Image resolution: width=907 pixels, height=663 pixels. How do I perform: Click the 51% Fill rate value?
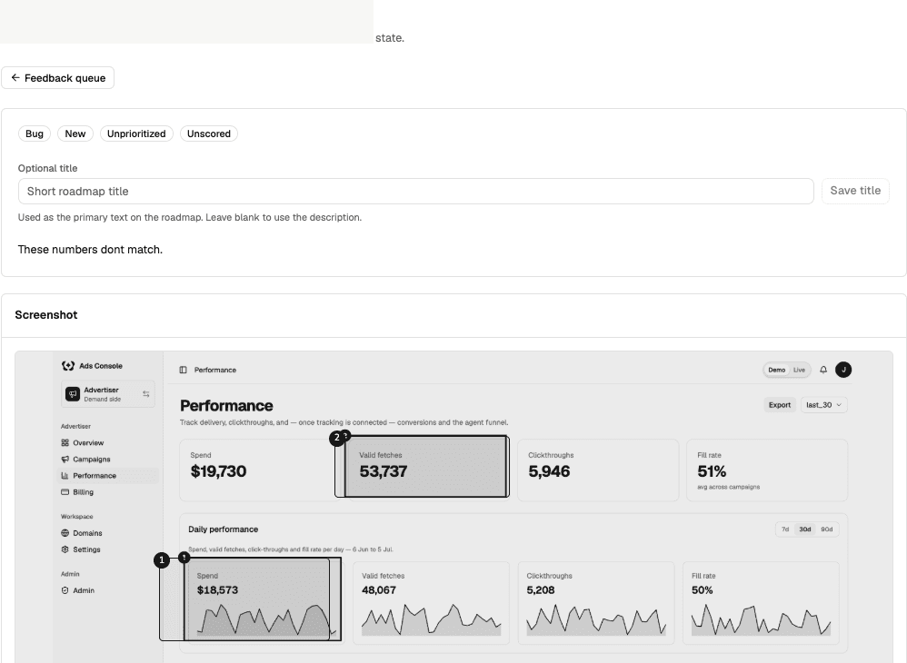click(712, 471)
